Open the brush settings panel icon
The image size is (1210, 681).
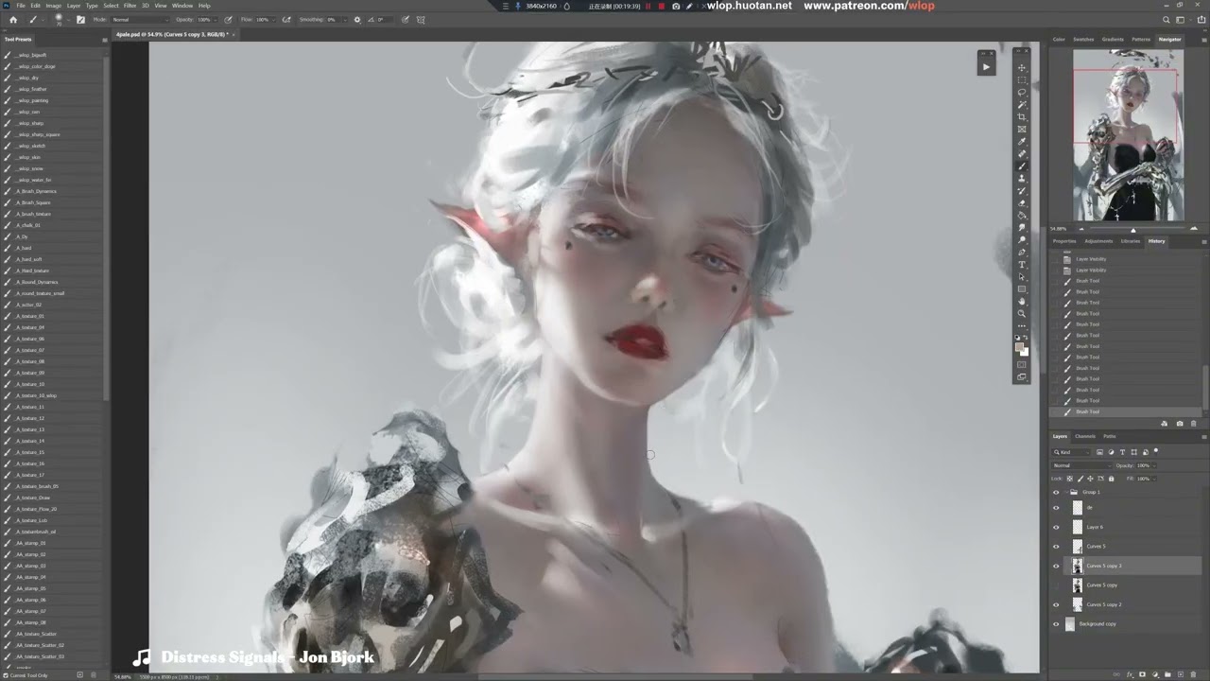[81, 20]
